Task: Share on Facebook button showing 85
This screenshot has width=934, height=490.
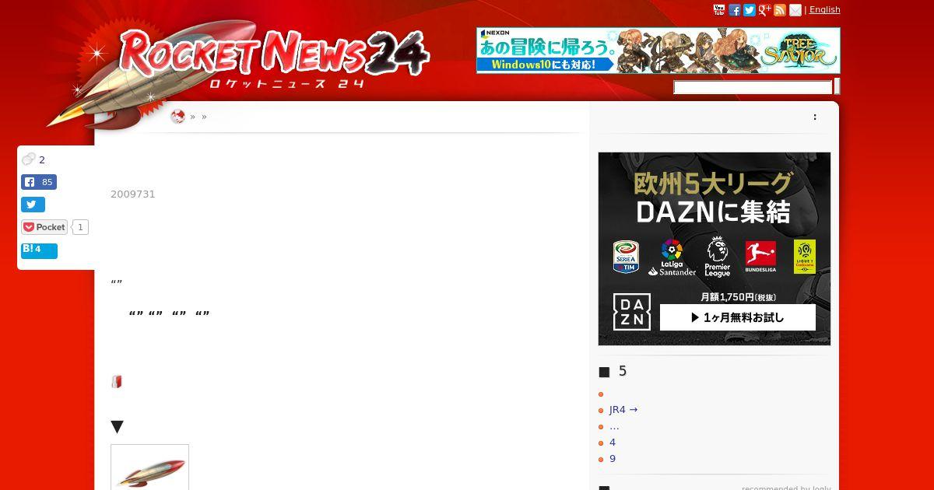Action: [39, 182]
